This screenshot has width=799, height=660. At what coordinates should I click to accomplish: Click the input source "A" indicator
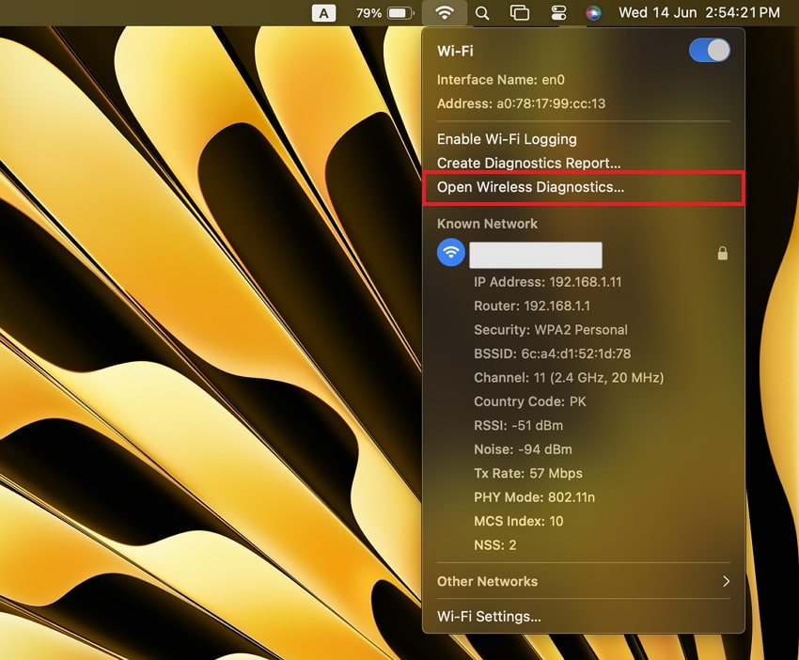click(323, 13)
